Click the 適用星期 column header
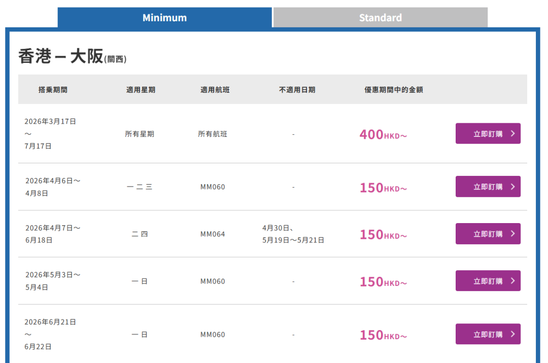Viewport: 548px width, 363px height. 141,90
